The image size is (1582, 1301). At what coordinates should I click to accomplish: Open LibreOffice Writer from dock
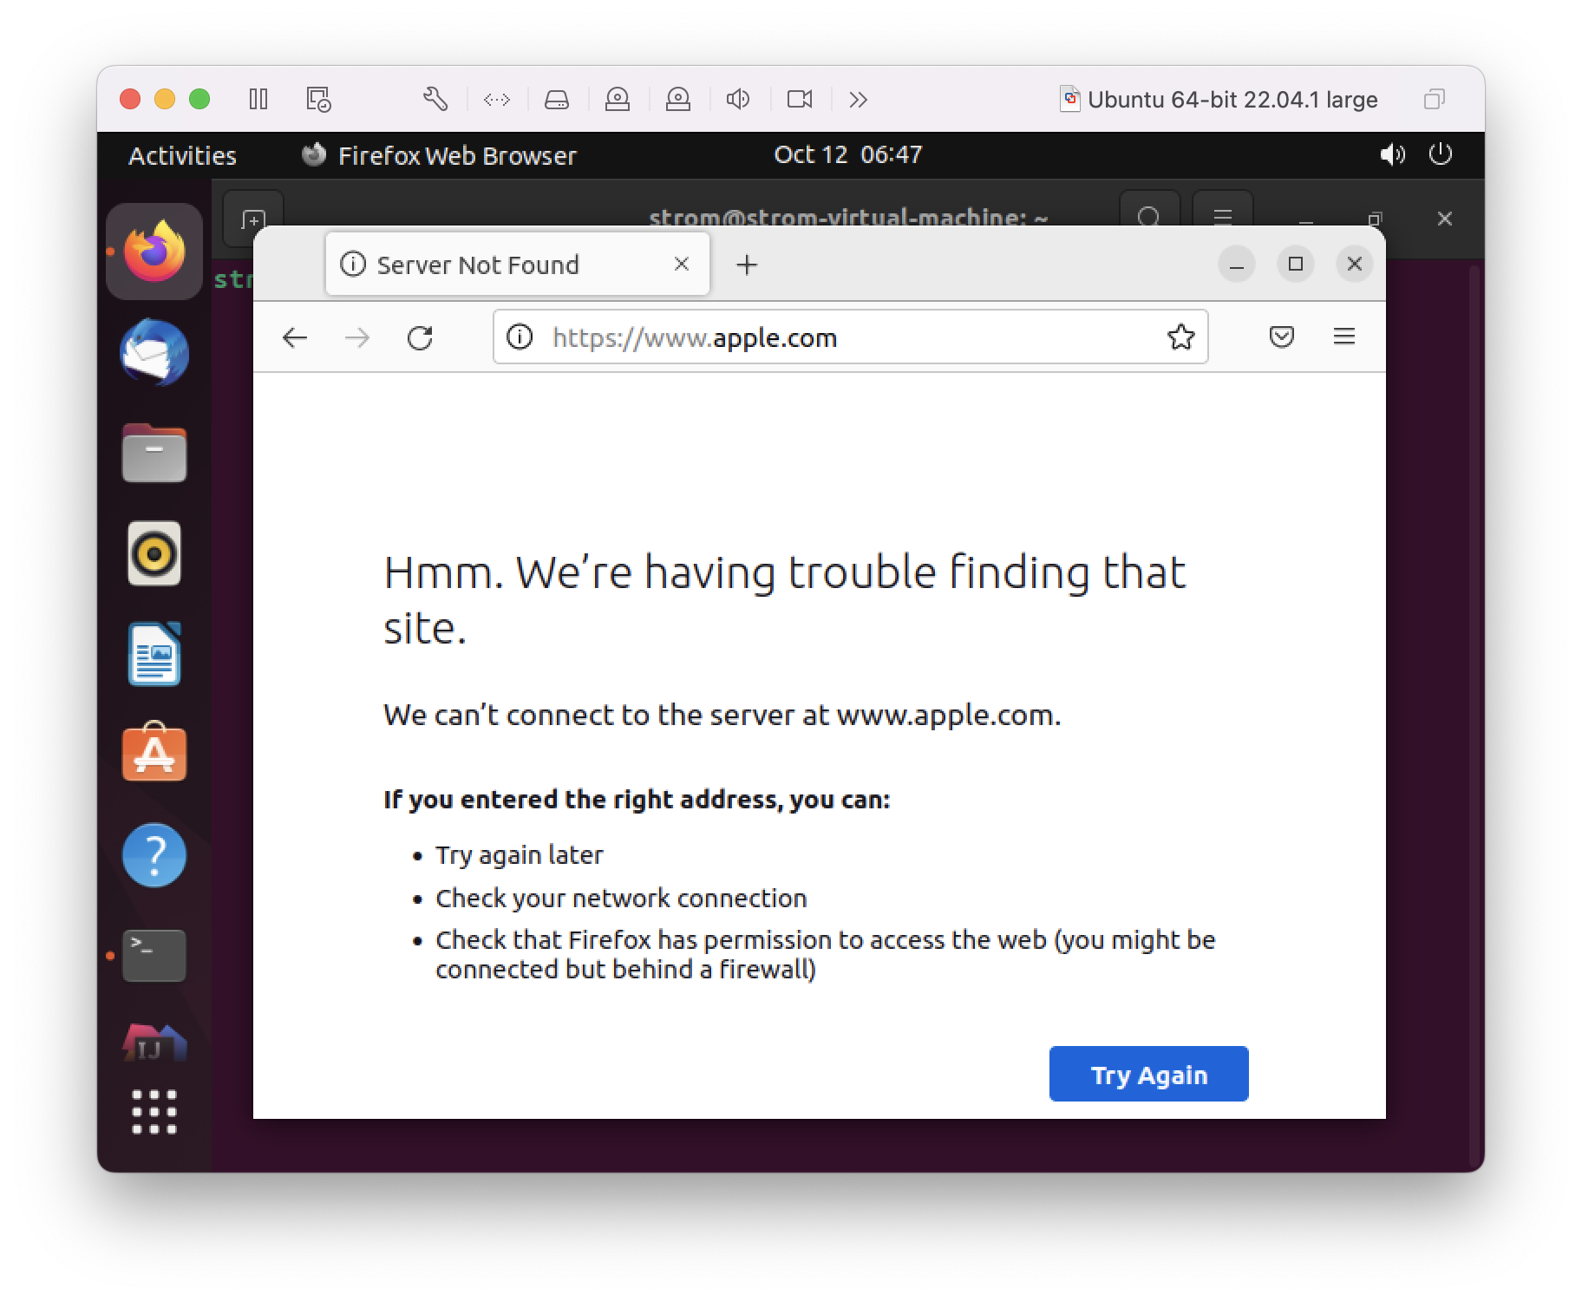pyautogui.click(x=154, y=654)
